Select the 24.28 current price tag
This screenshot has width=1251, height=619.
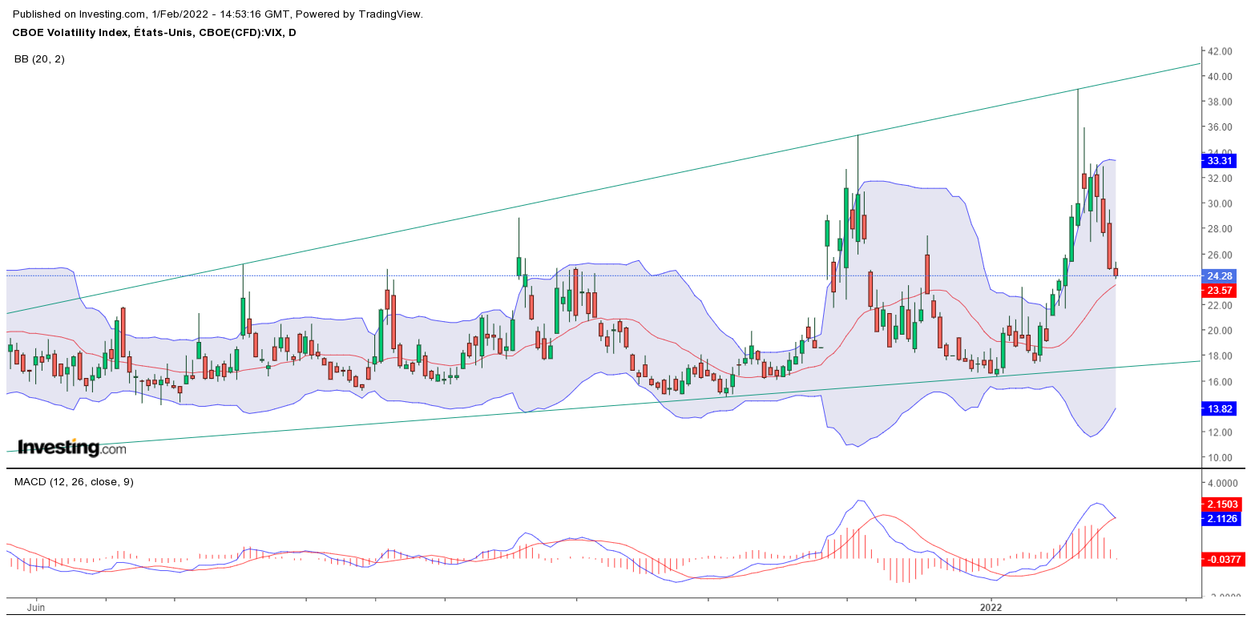point(1219,275)
